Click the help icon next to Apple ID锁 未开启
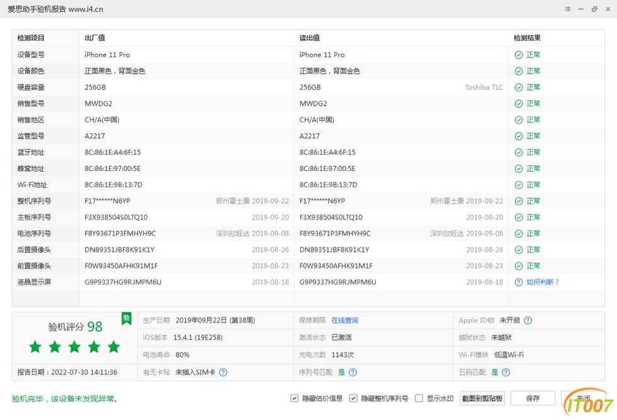This screenshot has width=617, height=420. tap(528, 320)
